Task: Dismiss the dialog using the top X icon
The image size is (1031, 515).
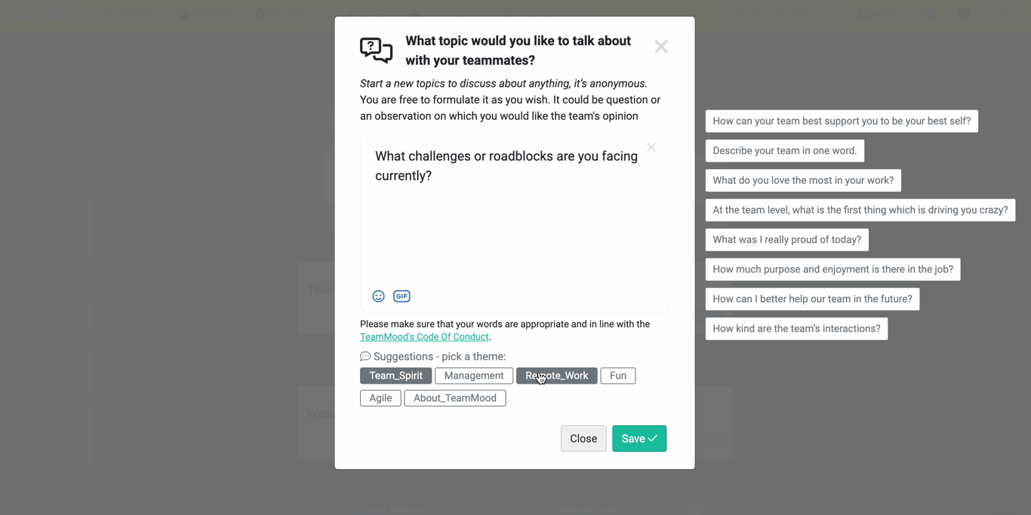Action: [661, 47]
